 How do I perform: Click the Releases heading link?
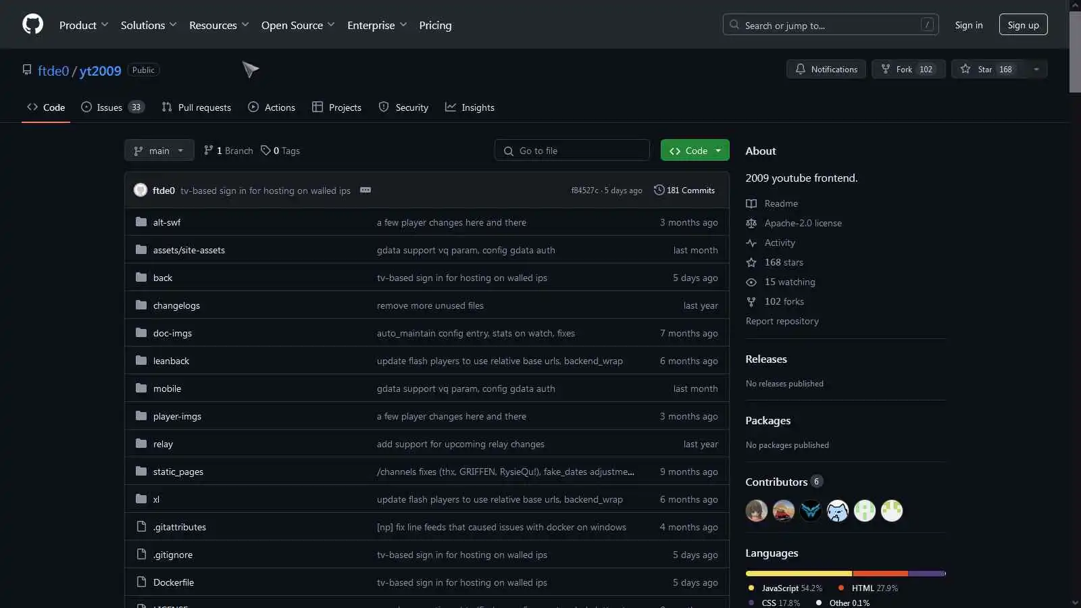pos(766,359)
